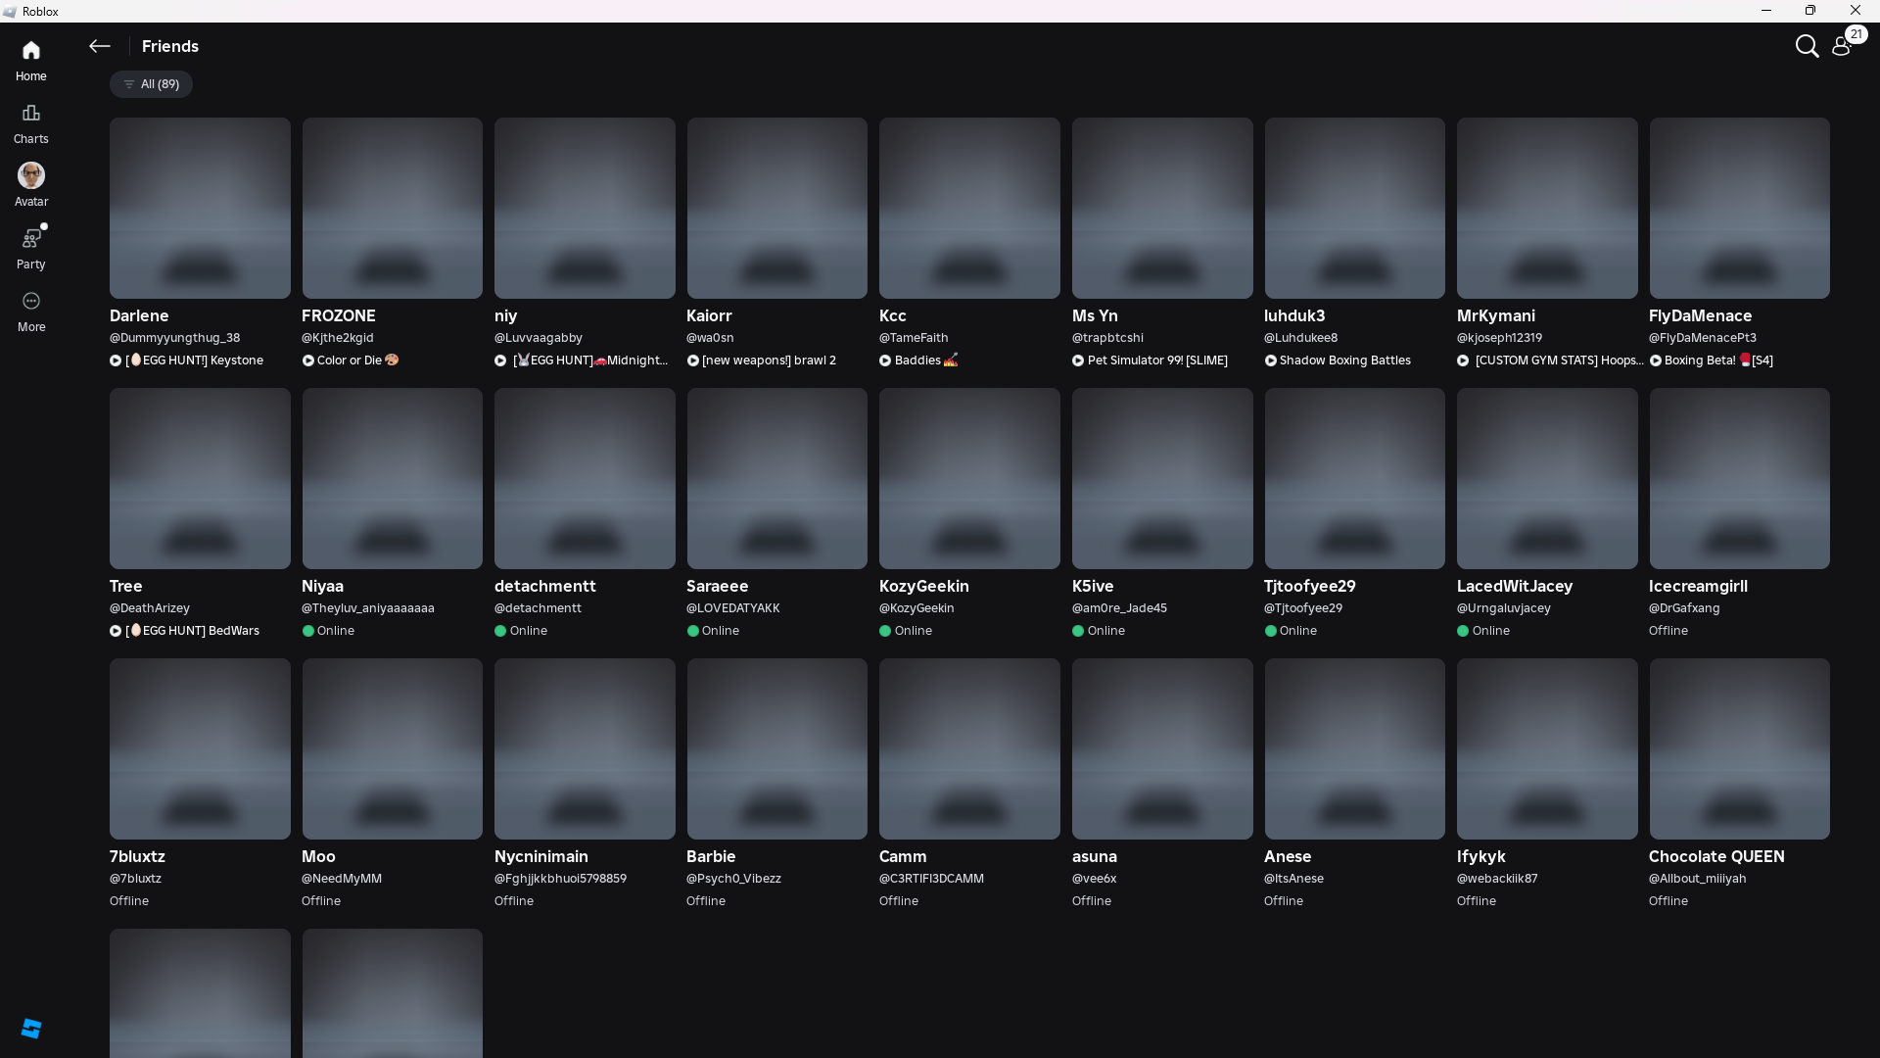The height and width of the screenshot is (1058, 1880).
Task: Join Ms Yn's Pet Simulator 99 game
Action: coord(1156,361)
